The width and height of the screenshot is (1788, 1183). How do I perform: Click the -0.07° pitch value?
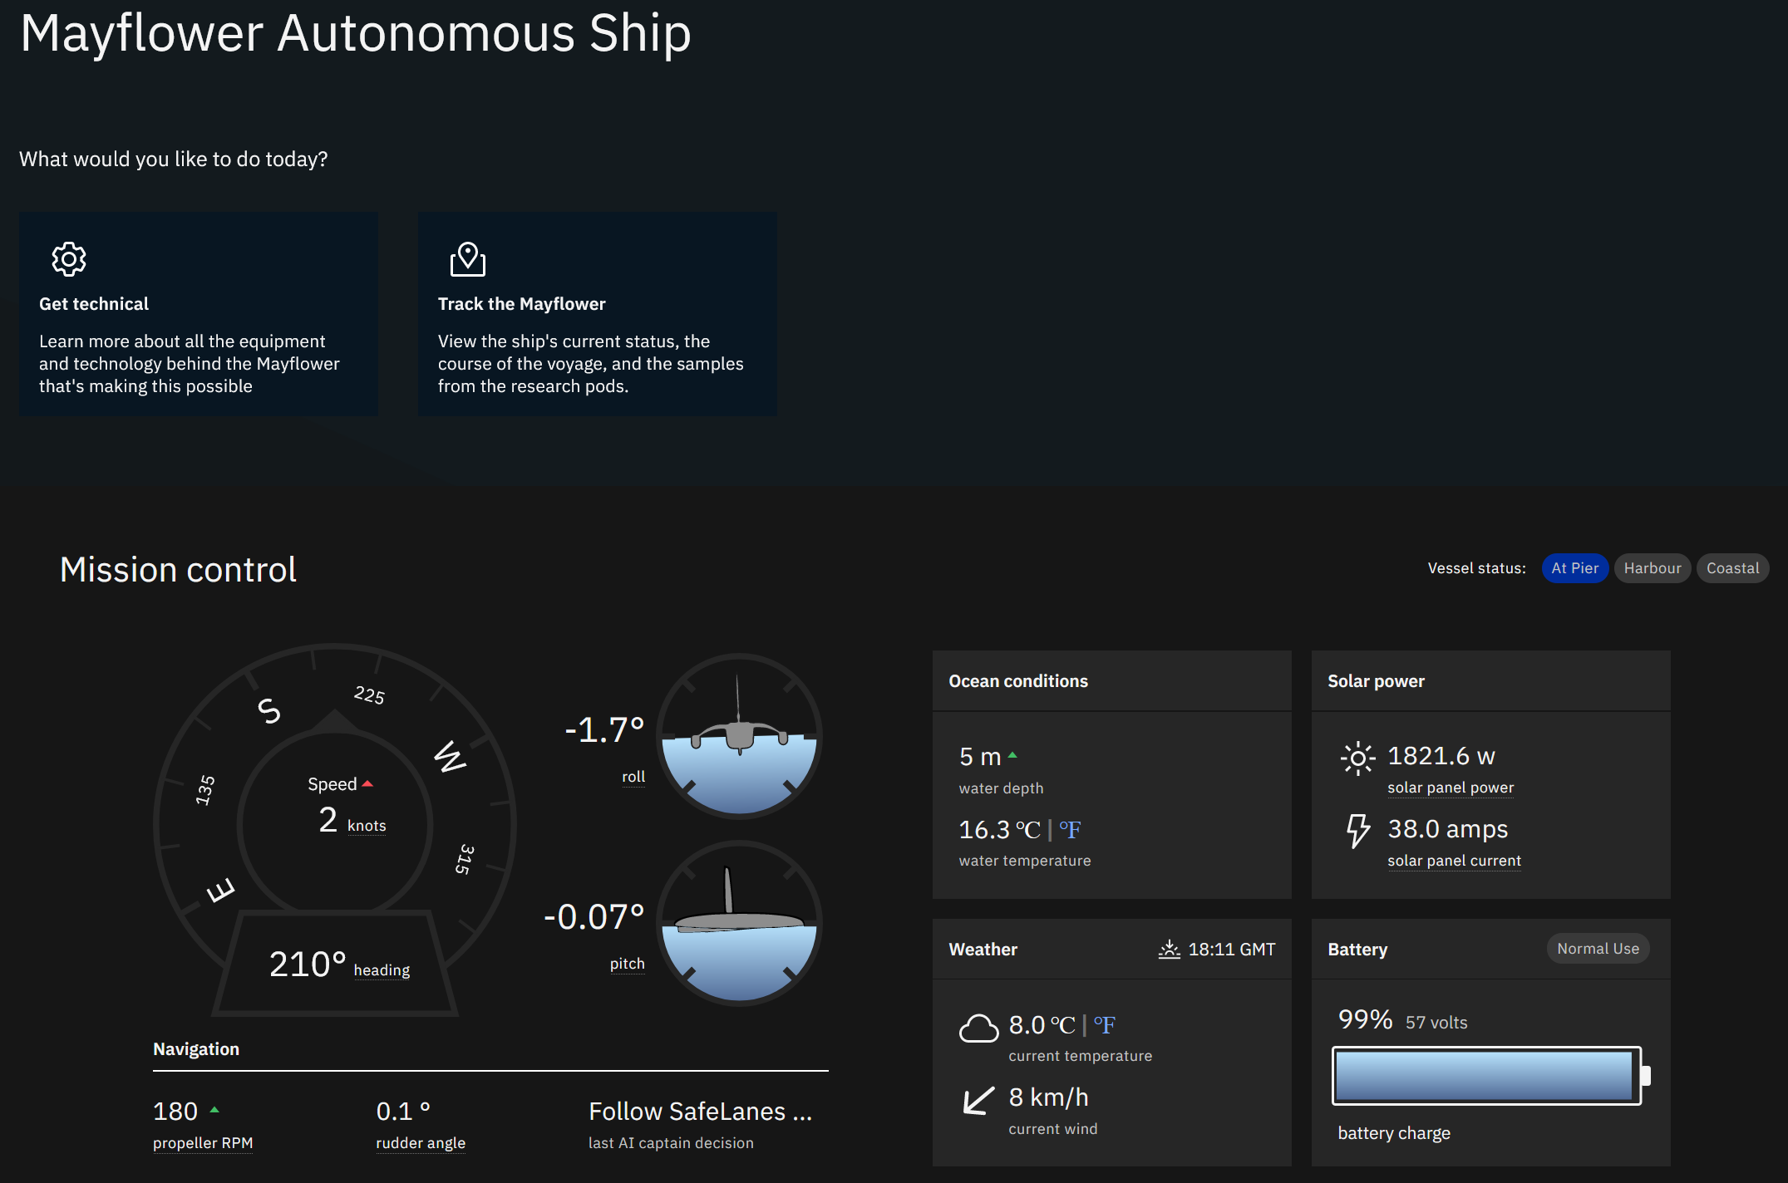[594, 917]
